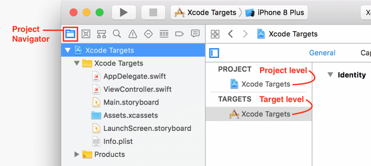Expand the Products folder
This screenshot has width=371, height=166.
pos(76,154)
